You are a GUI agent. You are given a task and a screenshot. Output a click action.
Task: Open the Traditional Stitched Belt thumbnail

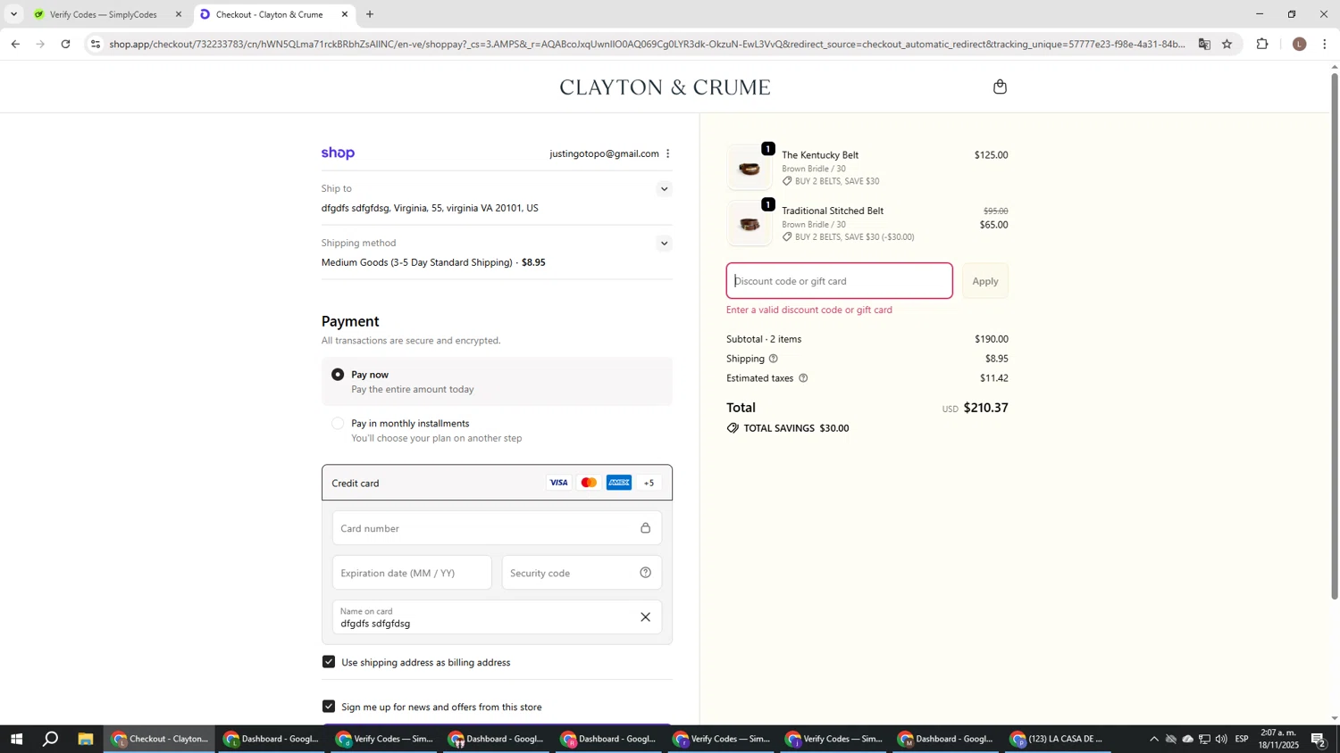pos(750,223)
